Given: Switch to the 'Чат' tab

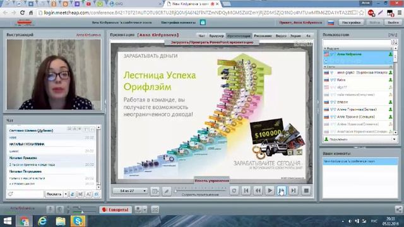Looking at the screenshot, I should coord(201,36).
